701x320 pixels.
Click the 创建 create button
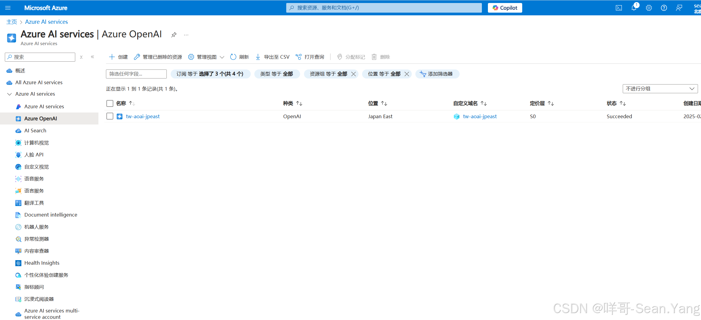pos(118,57)
